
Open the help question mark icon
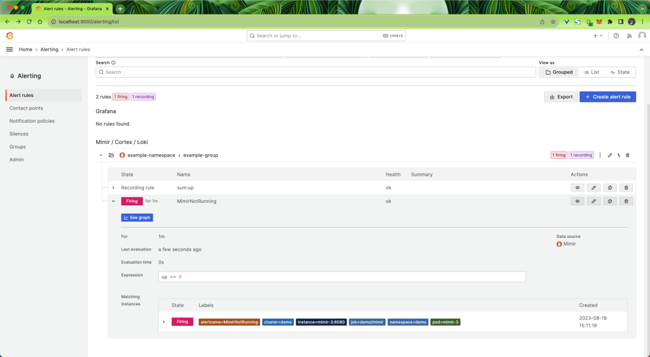point(616,36)
